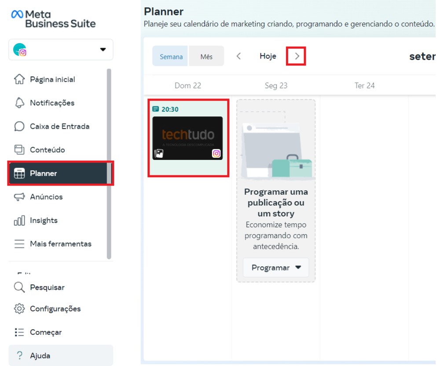Select Planner in the sidebar
The height and width of the screenshot is (366, 440).
[x=44, y=173]
